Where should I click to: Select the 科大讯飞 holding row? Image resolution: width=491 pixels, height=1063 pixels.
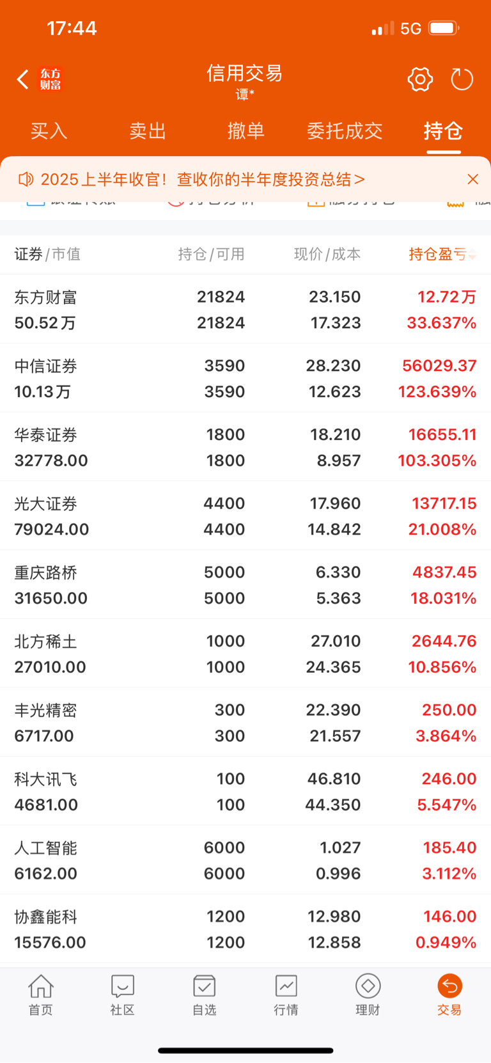245,791
